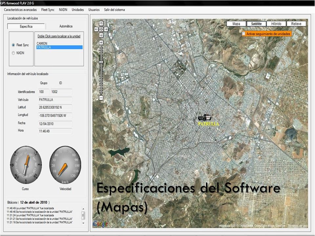Screen dimensions: 315x236
Task: Pan the map up with arrow
Action: click(x=101, y=24)
